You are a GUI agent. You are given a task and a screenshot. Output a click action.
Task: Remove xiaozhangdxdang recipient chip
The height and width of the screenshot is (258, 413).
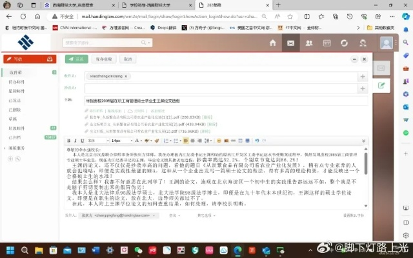pyautogui.click(x=126, y=76)
